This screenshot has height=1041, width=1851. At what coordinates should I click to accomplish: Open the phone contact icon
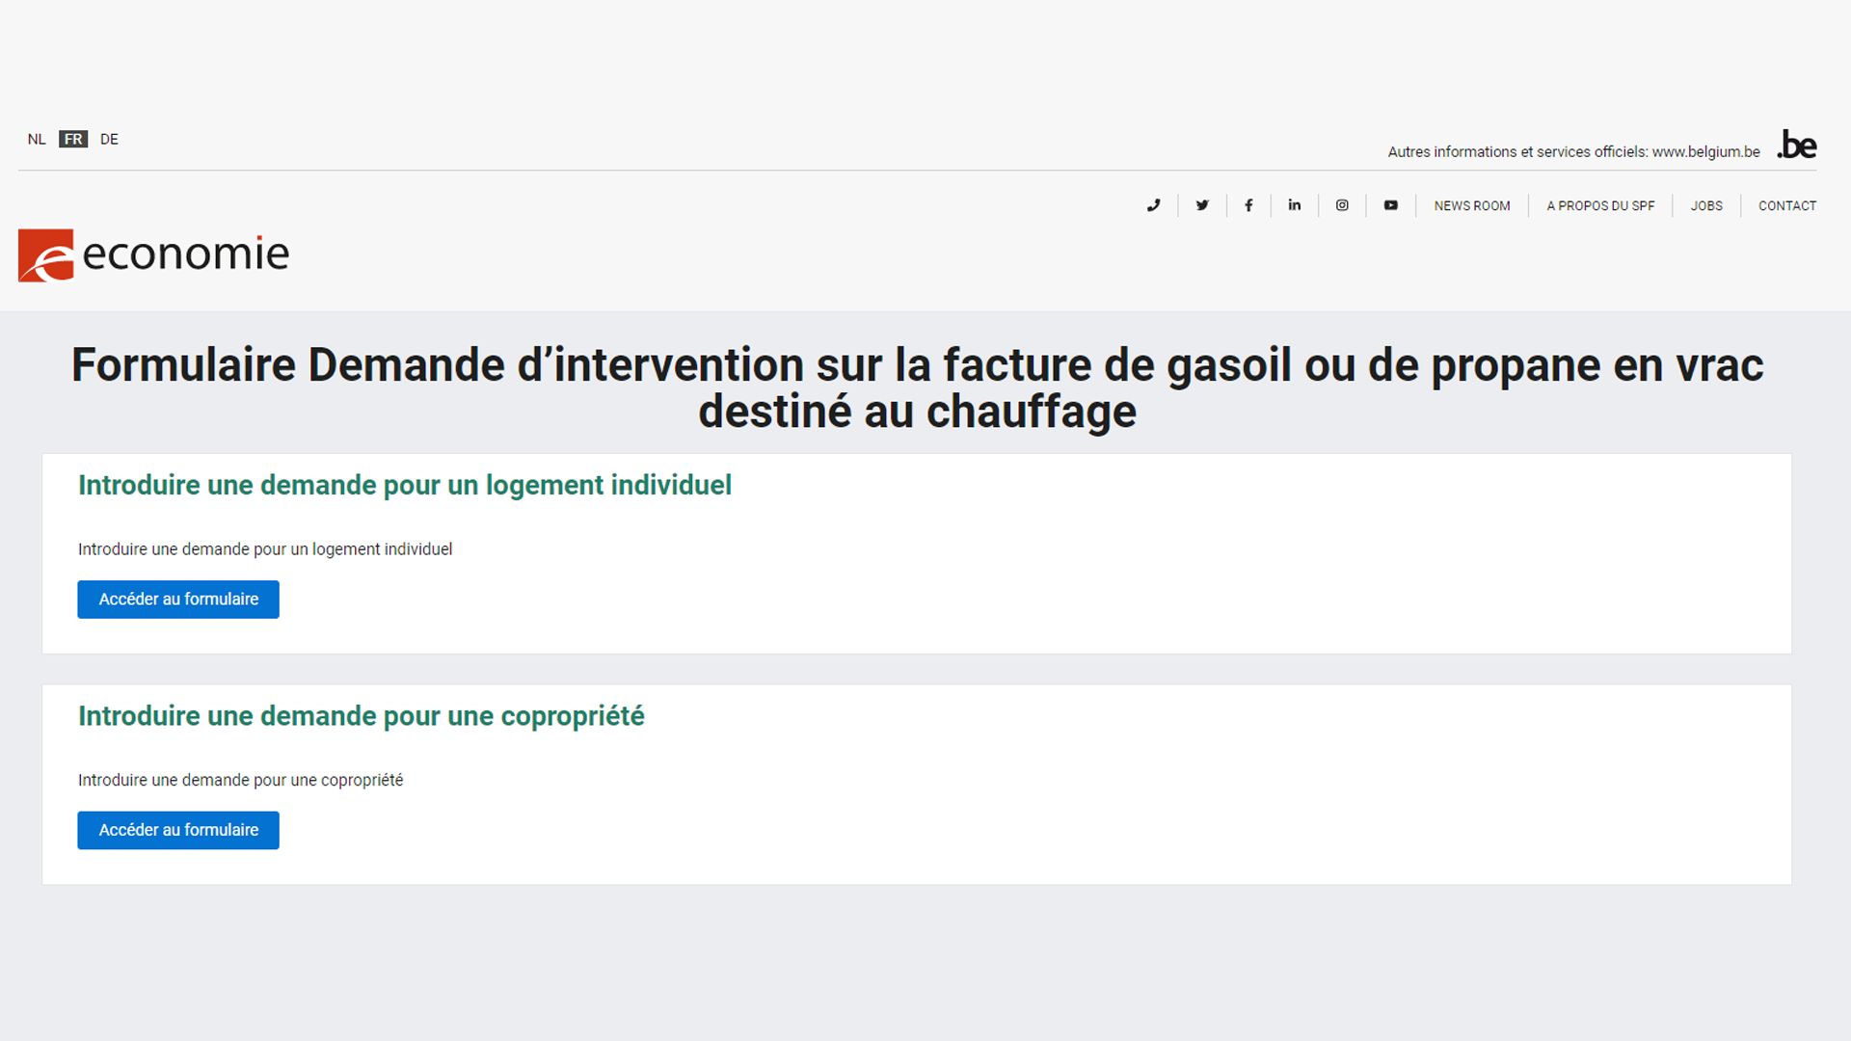pos(1153,205)
